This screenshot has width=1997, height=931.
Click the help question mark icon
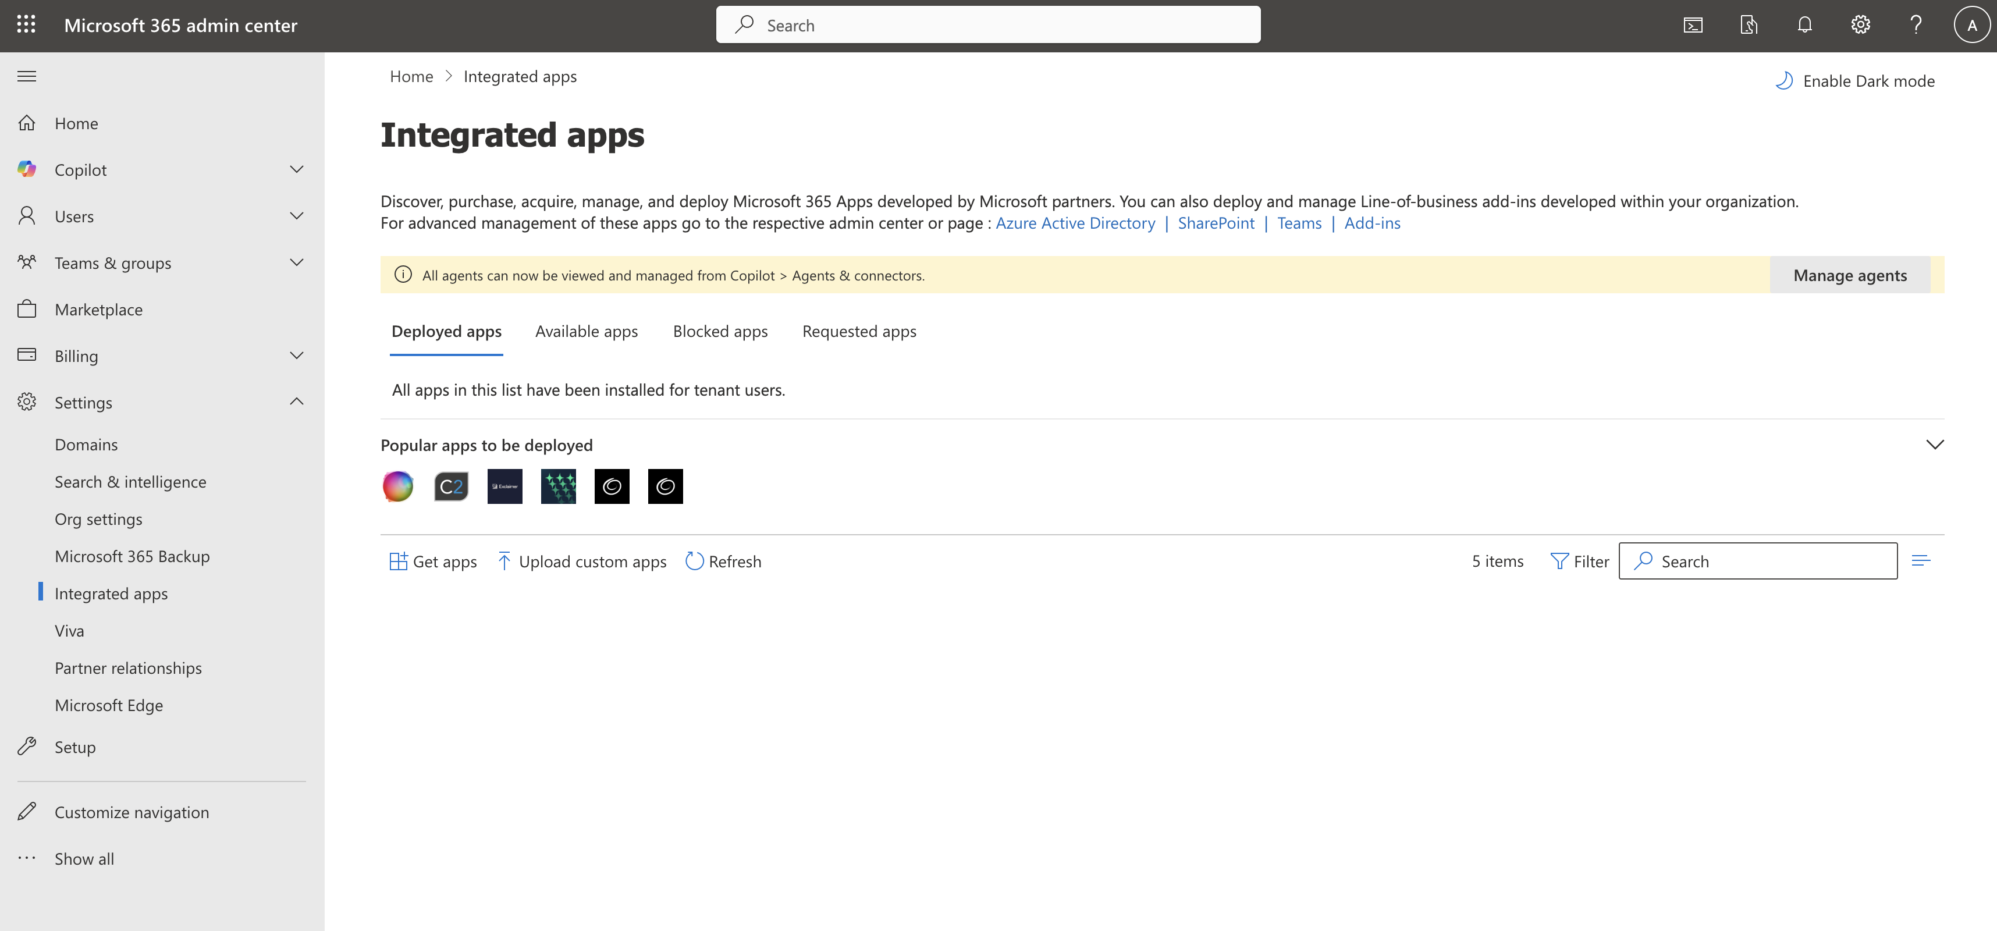(1916, 24)
